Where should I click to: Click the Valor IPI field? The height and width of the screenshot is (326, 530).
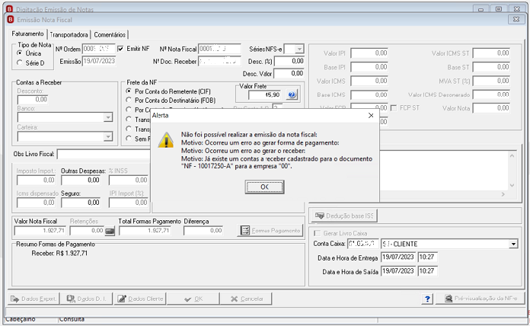(x=369, y=53)
